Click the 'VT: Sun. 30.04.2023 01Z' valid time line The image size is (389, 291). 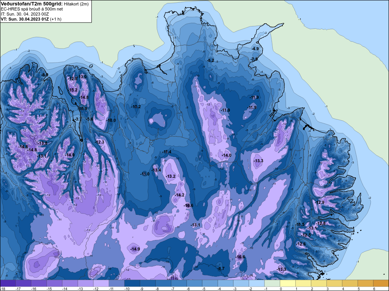(x=25, y=19)
